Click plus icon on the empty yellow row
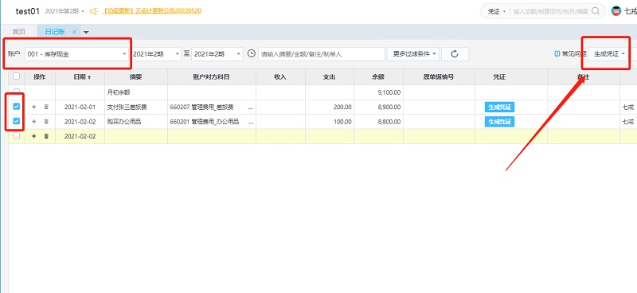Viewport: 637px width, 293px height. point(34,136)
